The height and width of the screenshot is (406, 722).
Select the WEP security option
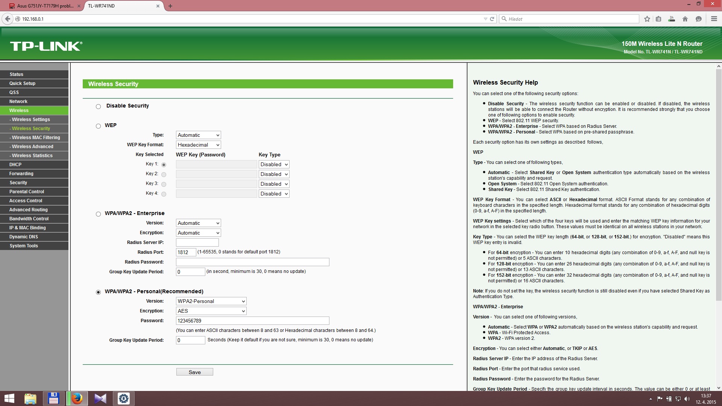click(x=98, y=126)
